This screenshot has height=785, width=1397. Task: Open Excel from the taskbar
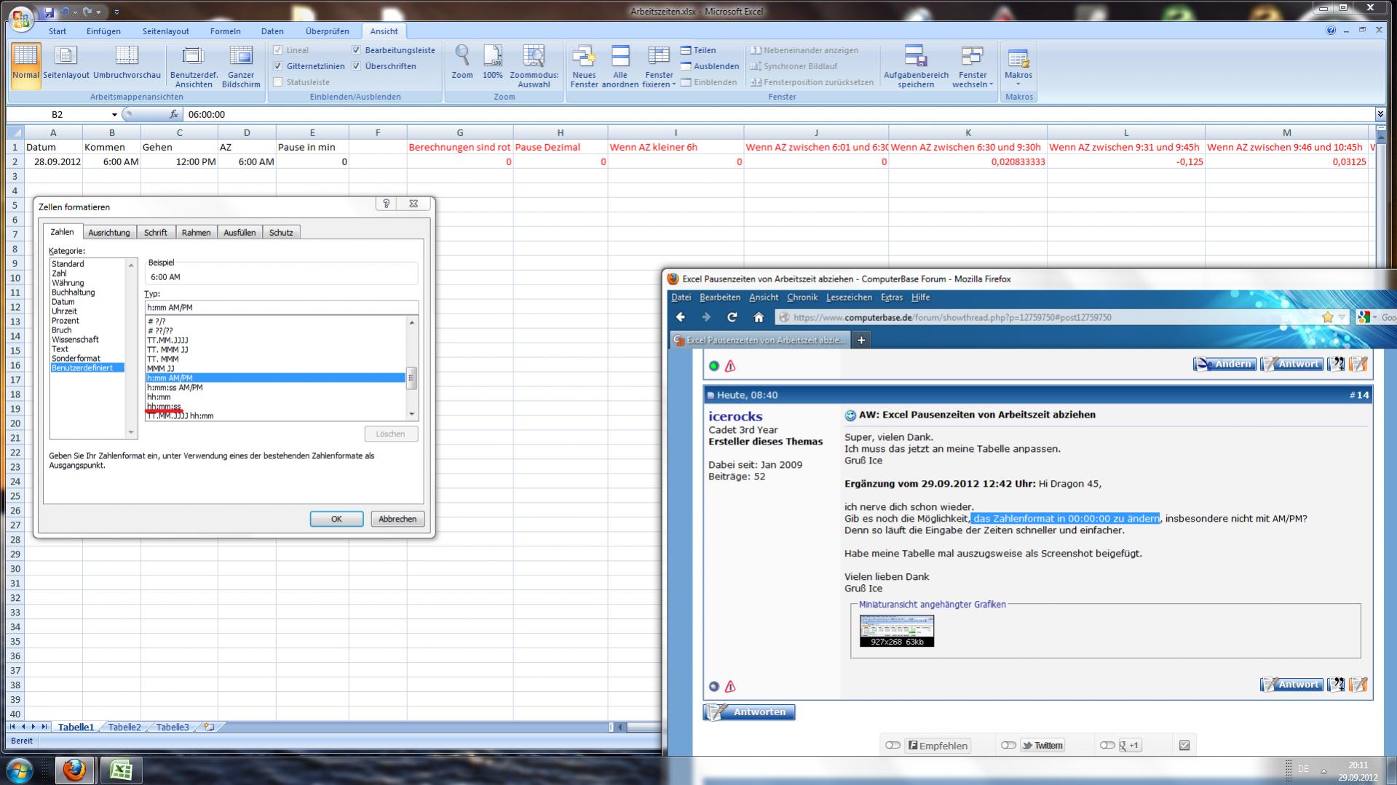click(x=121, y=770)
